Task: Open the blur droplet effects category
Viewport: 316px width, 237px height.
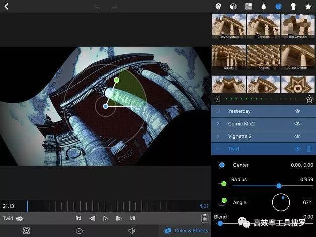Action: [263, 7]
